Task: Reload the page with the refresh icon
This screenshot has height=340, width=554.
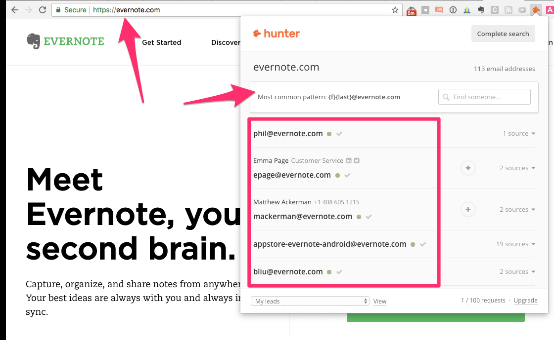Action: 43,10
